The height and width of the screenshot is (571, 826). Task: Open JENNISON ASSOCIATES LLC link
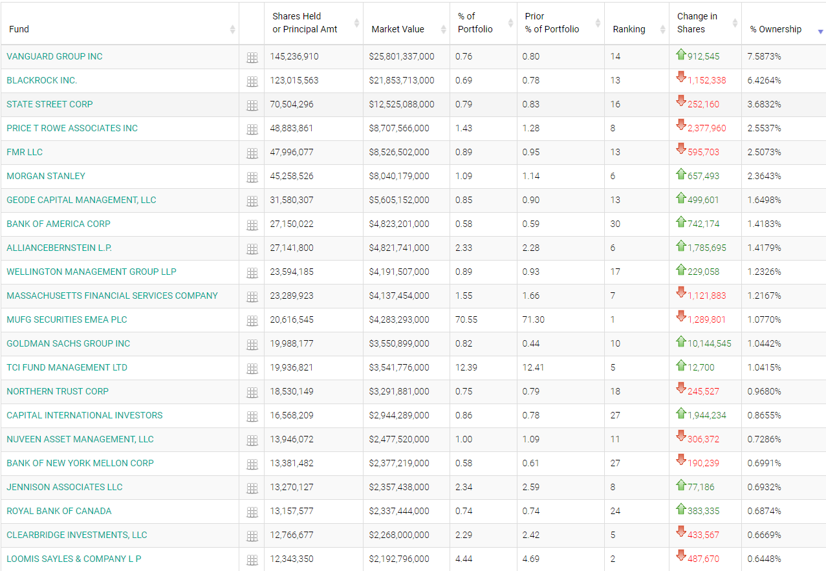(x=65, y=487)
